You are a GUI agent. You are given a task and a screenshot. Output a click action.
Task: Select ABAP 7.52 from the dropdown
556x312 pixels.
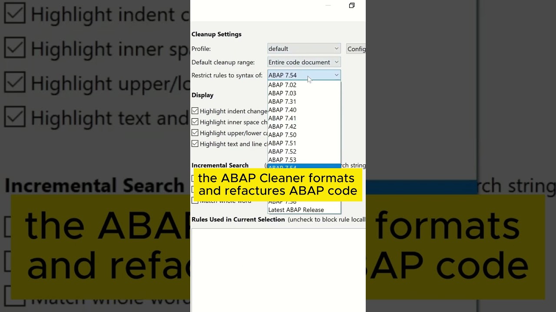pyautogui.click(x=282, y=152)
